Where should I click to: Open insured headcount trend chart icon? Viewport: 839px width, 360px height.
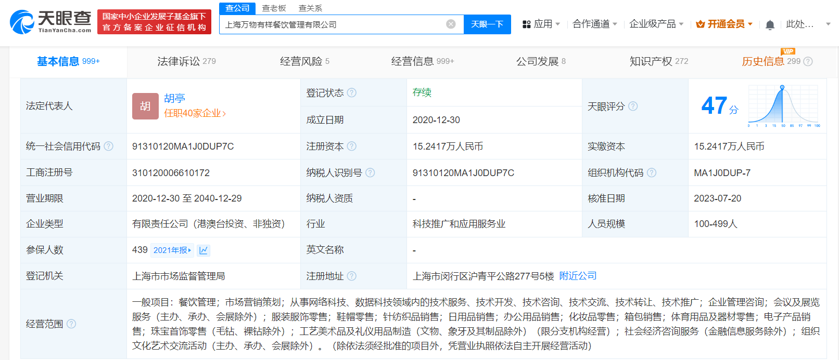(x=204, y=250)
